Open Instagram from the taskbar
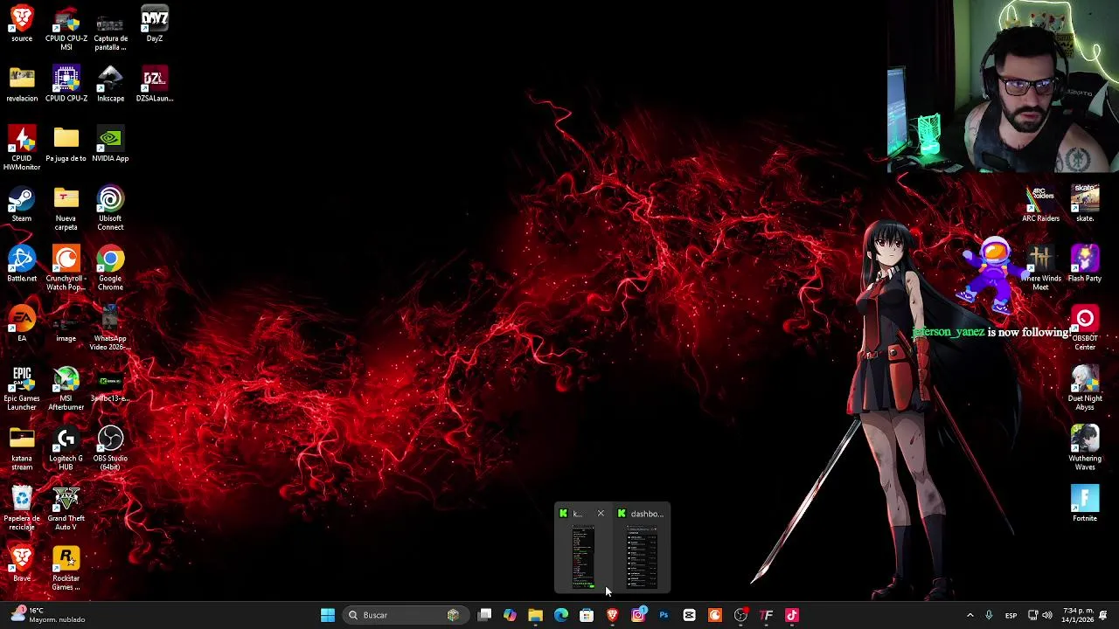 click(638, 615)
